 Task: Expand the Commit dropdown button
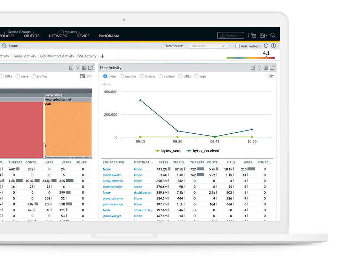click(231, 36)
